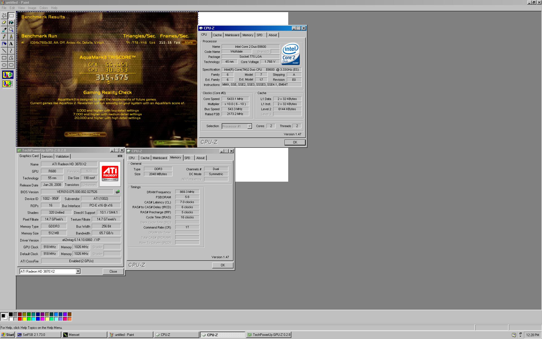Image resolution: width=542 pixels, height=339 pixels.
Task: Switch to CPU tab in the lower CPU-Z window
Action: (x=132, y=158)
